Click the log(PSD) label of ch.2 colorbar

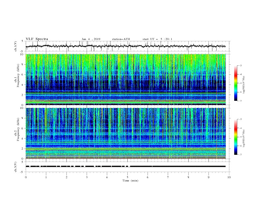244,139
